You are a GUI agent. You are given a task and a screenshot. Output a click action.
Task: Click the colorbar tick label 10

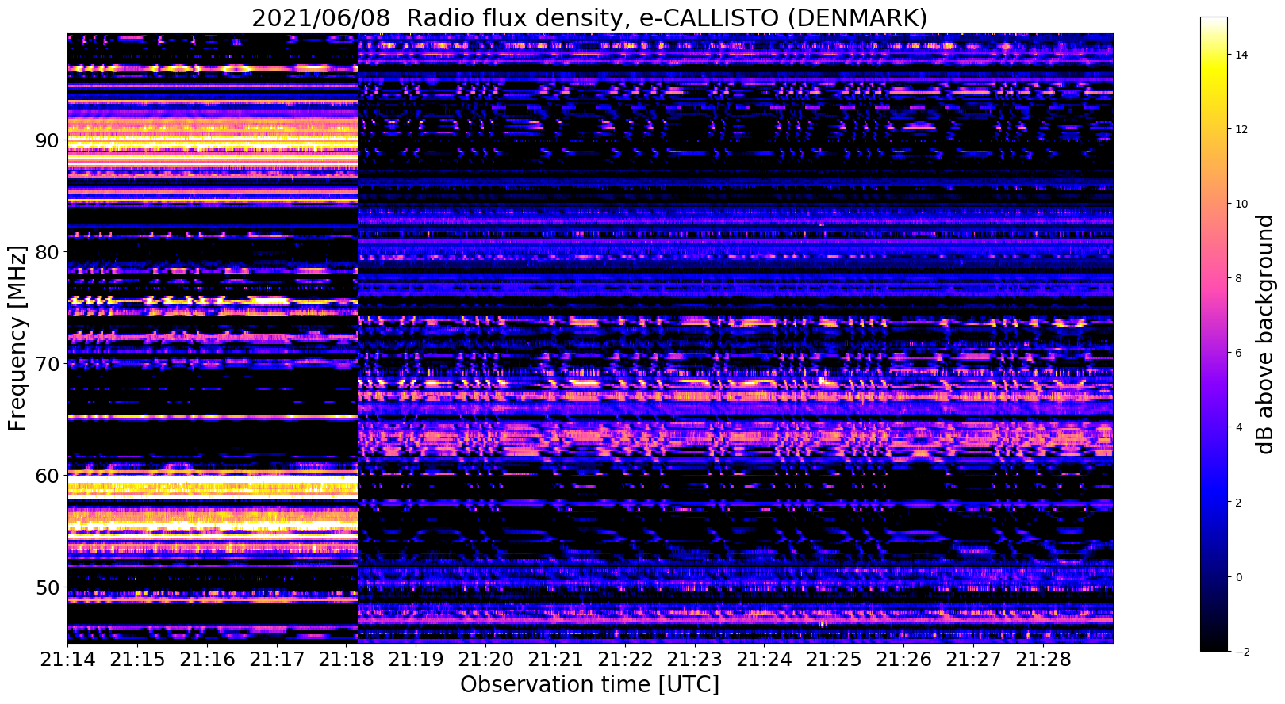pos(1241,204)
